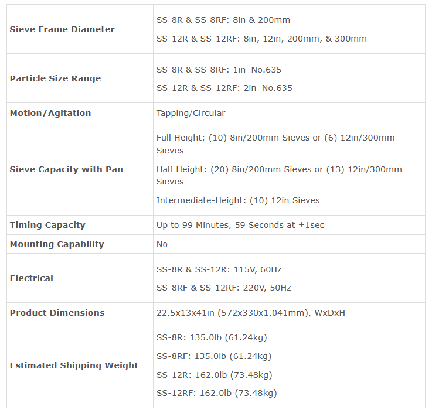Click the SS-12R & SS-12RF 2in–No.635 line
The image size is (432, 410).
point(224,88)
